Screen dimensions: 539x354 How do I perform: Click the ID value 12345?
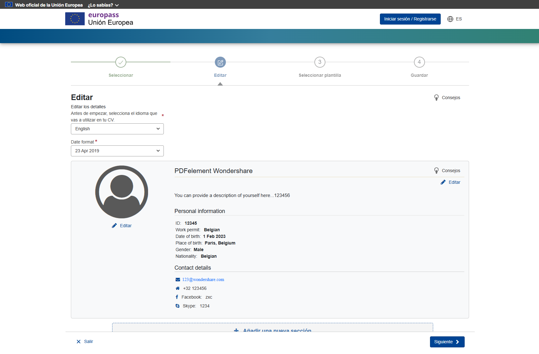point(191,223)
